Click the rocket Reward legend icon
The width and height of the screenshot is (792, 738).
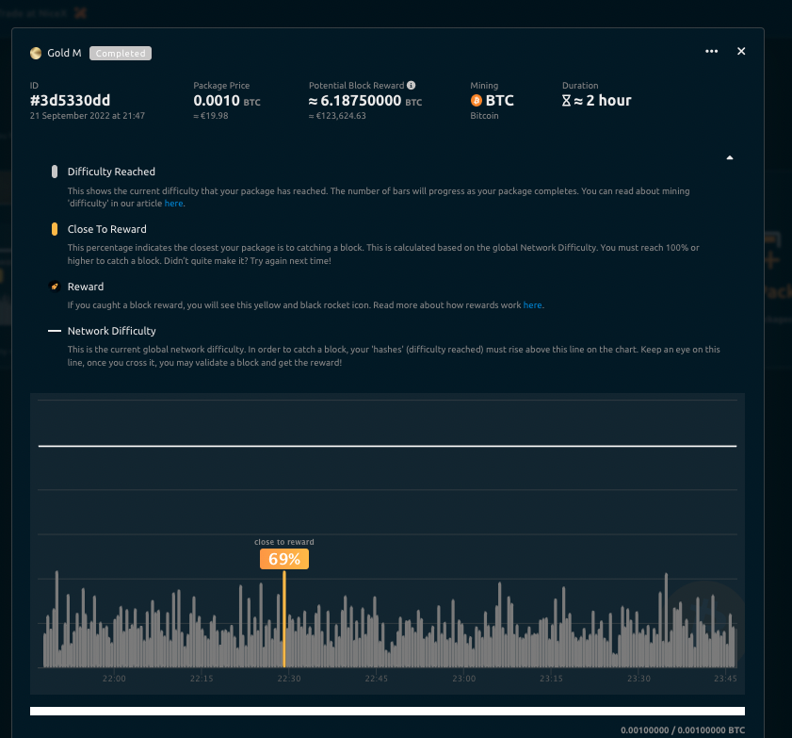[55, 287]
